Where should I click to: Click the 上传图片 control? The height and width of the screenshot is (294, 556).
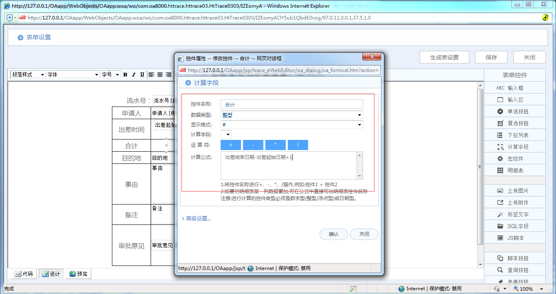pyautogui.click(x=514, y=191)
